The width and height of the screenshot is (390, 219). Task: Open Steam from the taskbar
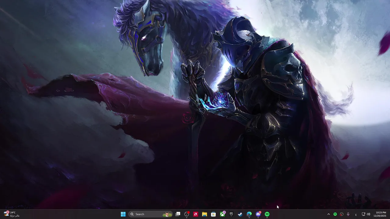click(x=240, y=214)
